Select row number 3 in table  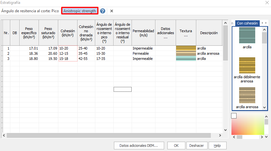click(x=6, y=59)
